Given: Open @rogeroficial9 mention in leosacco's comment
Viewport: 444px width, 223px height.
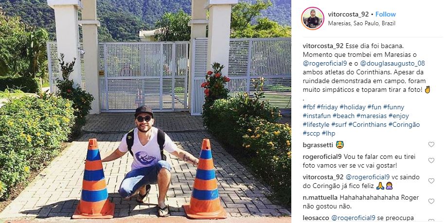Looking at the screenshot, I should (353, 218).
